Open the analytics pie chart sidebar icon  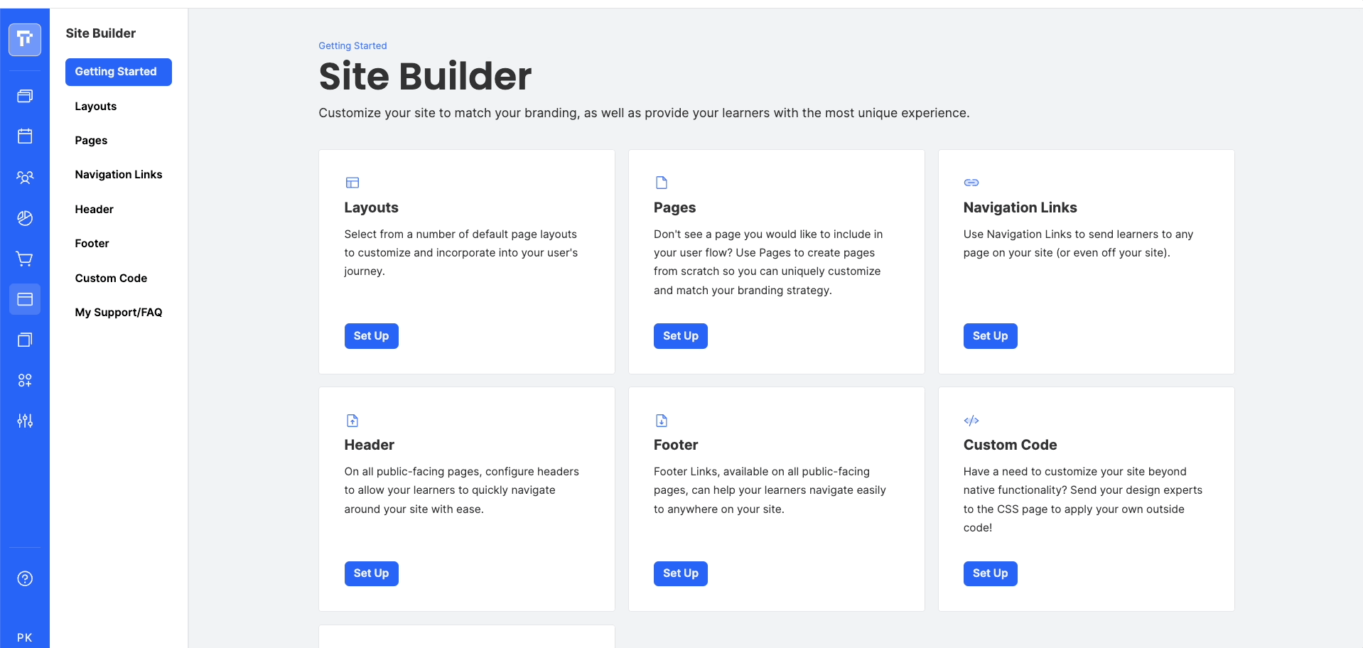pyautogui.click(x=25, y=218)
